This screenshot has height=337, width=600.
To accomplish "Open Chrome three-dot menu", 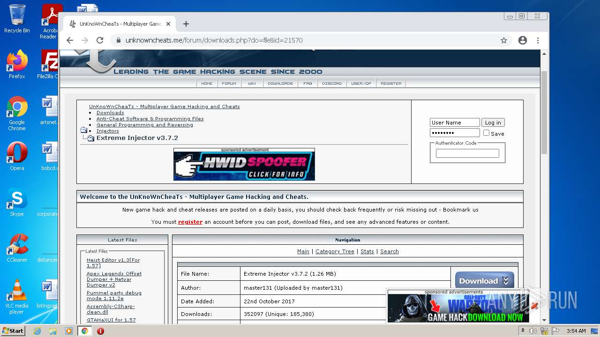I will click(538, 40).
